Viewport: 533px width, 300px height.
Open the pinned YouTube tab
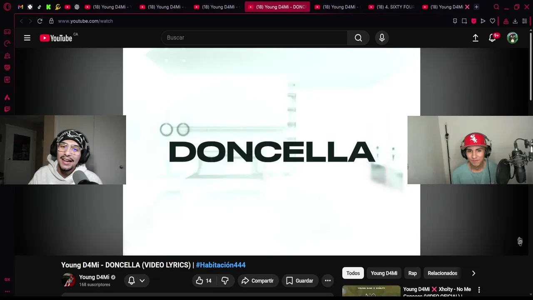67,7
